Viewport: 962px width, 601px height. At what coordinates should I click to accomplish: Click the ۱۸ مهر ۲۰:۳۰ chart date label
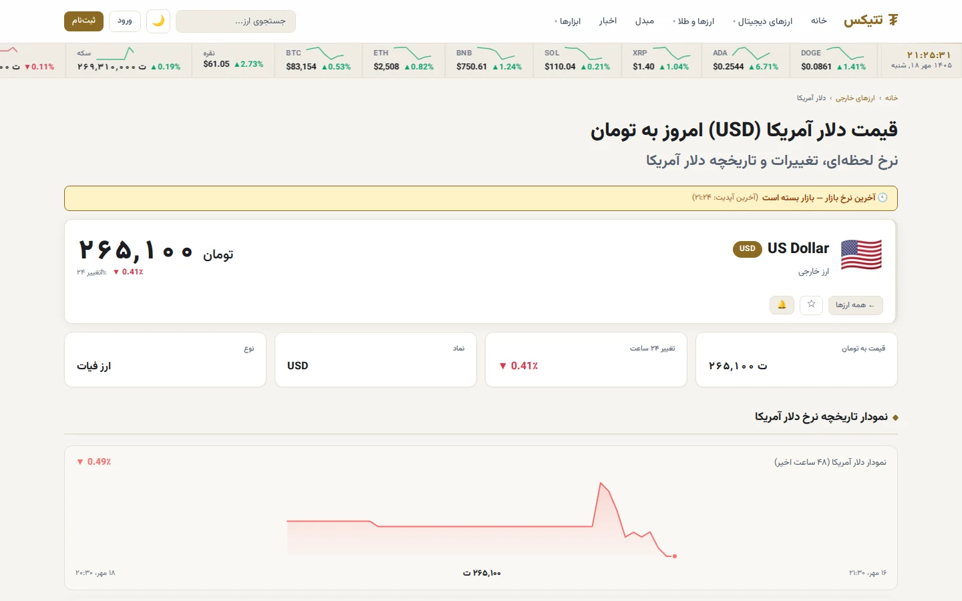click(x=95, y=573)
